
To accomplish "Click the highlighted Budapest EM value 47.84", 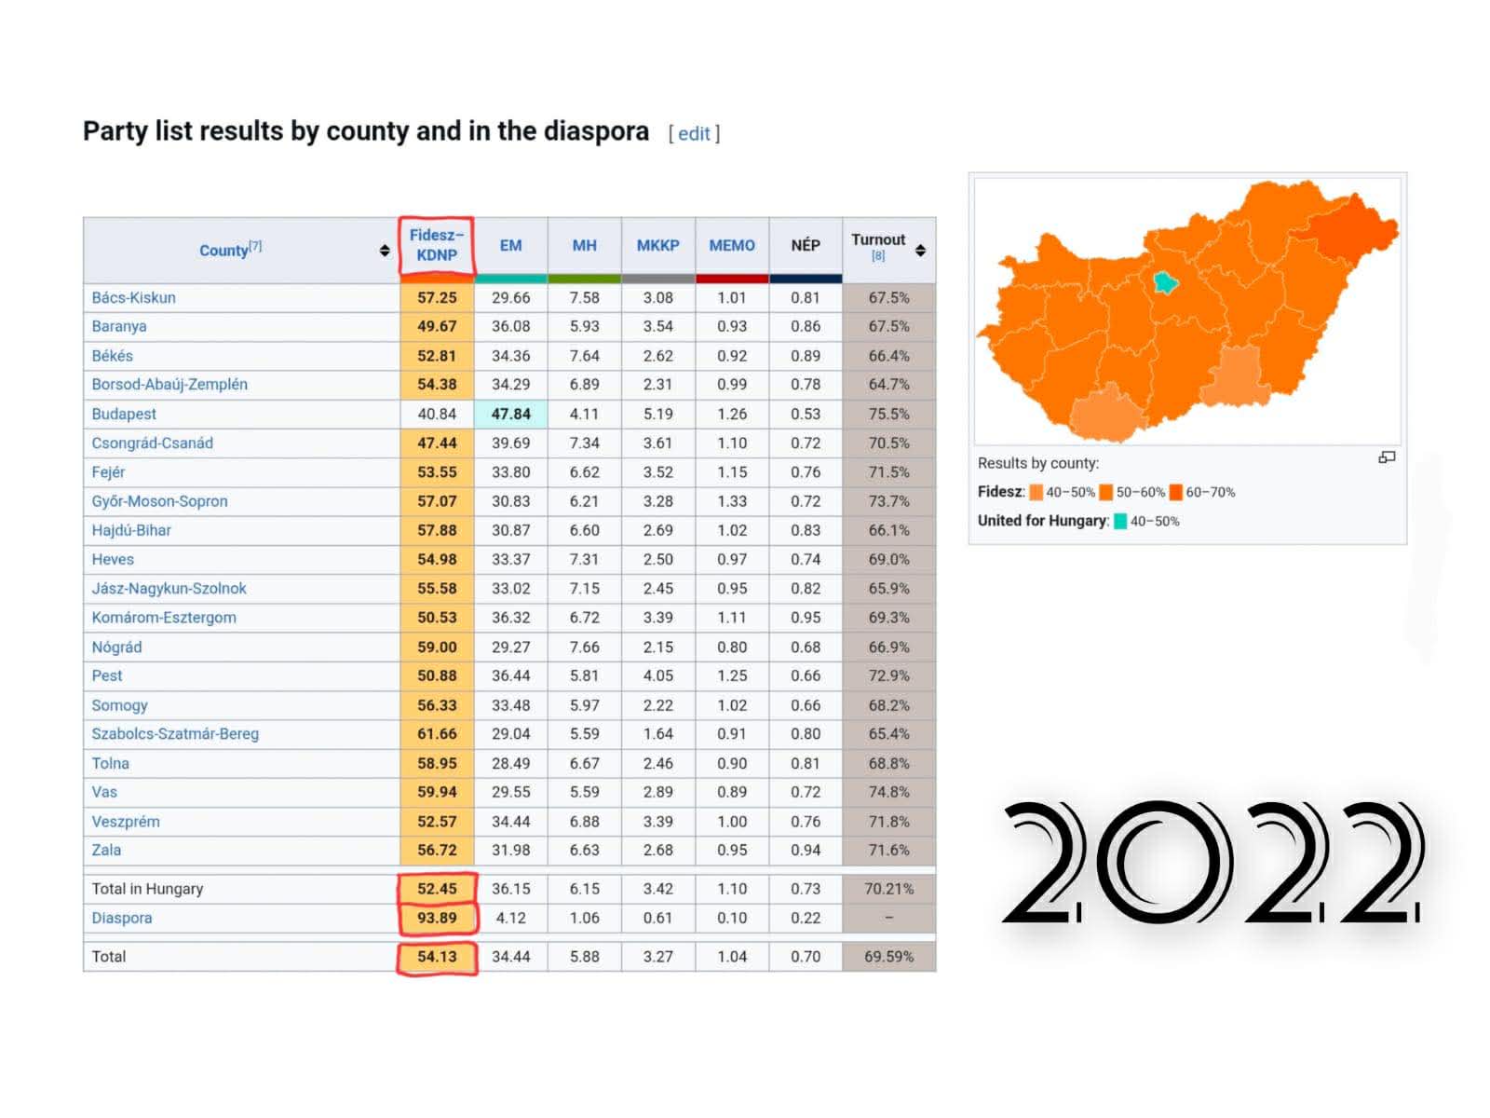I will (x=510, y=414).
